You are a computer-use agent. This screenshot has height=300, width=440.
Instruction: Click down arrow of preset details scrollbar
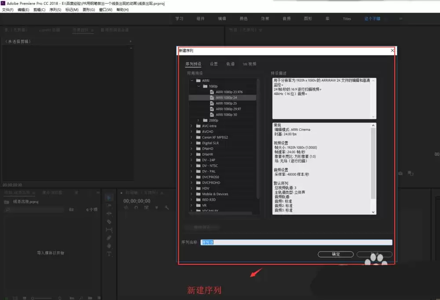point(373,212)
